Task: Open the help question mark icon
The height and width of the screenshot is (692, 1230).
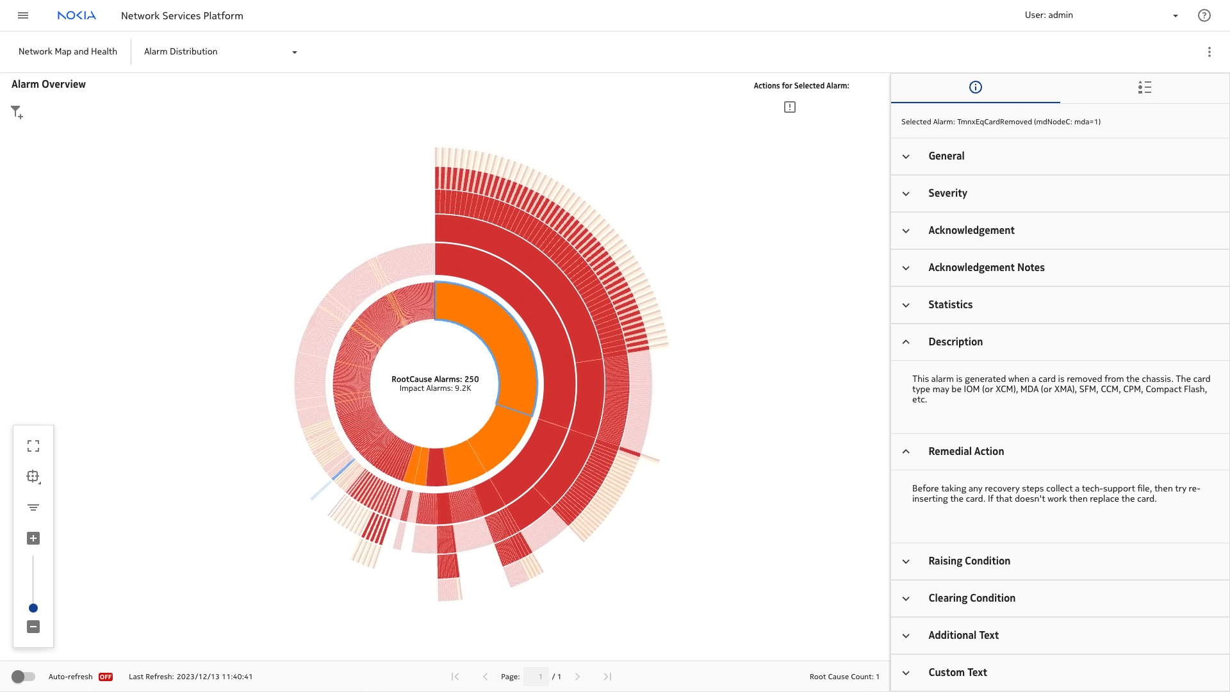Action: 1204,15
